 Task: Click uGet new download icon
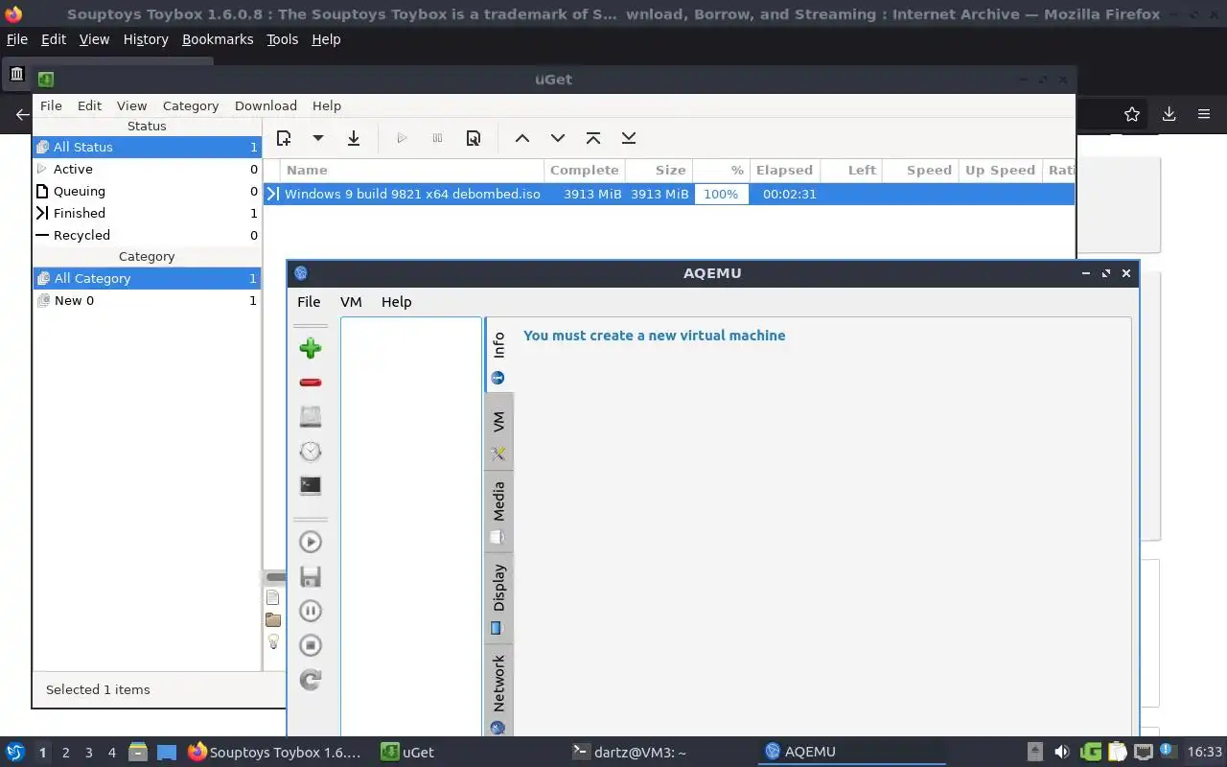(284, 138)
